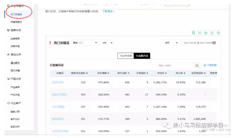Click the 下载数据 download link
This screenshot has width=233, height=138.
(x=210, y=65)
